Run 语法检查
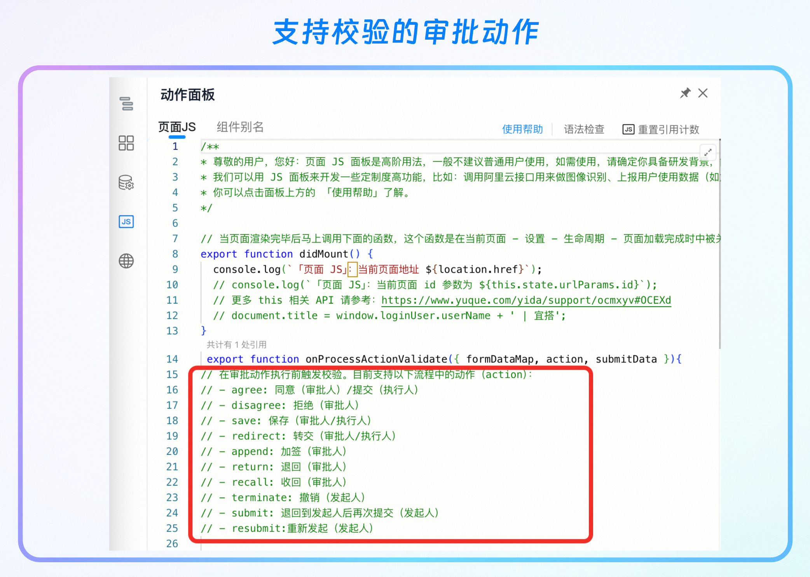 point(584,129)
